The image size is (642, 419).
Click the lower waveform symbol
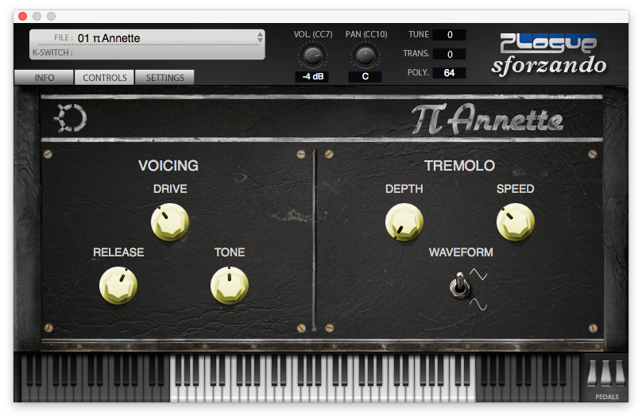478,304
